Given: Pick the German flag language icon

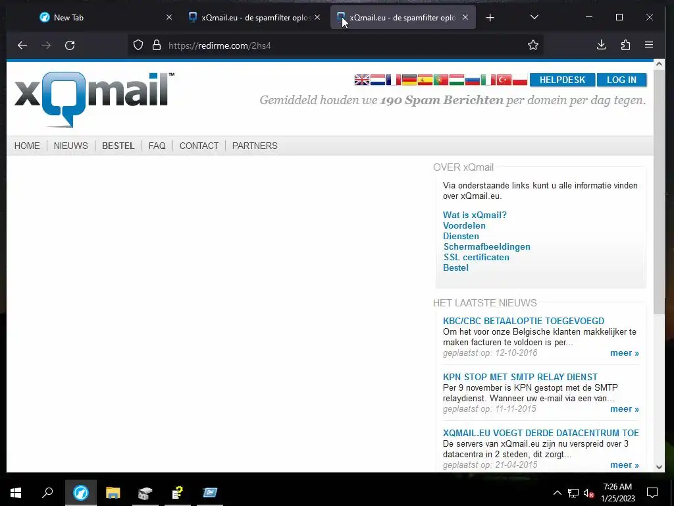Looking at the screenshot, I should pyautogui.click(x=409, y=80).
